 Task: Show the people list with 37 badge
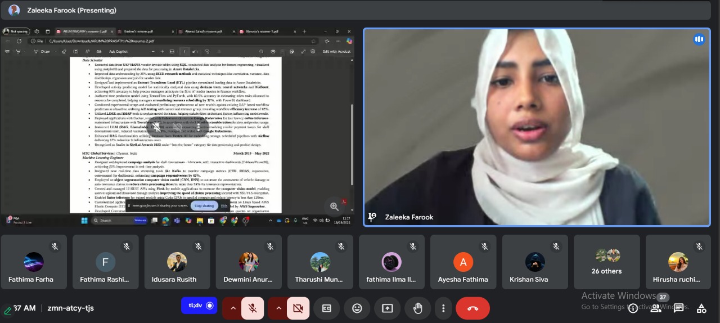coord(656,307)
